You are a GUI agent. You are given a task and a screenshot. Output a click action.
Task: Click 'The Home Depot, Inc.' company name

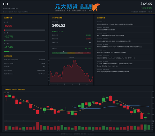11,8
